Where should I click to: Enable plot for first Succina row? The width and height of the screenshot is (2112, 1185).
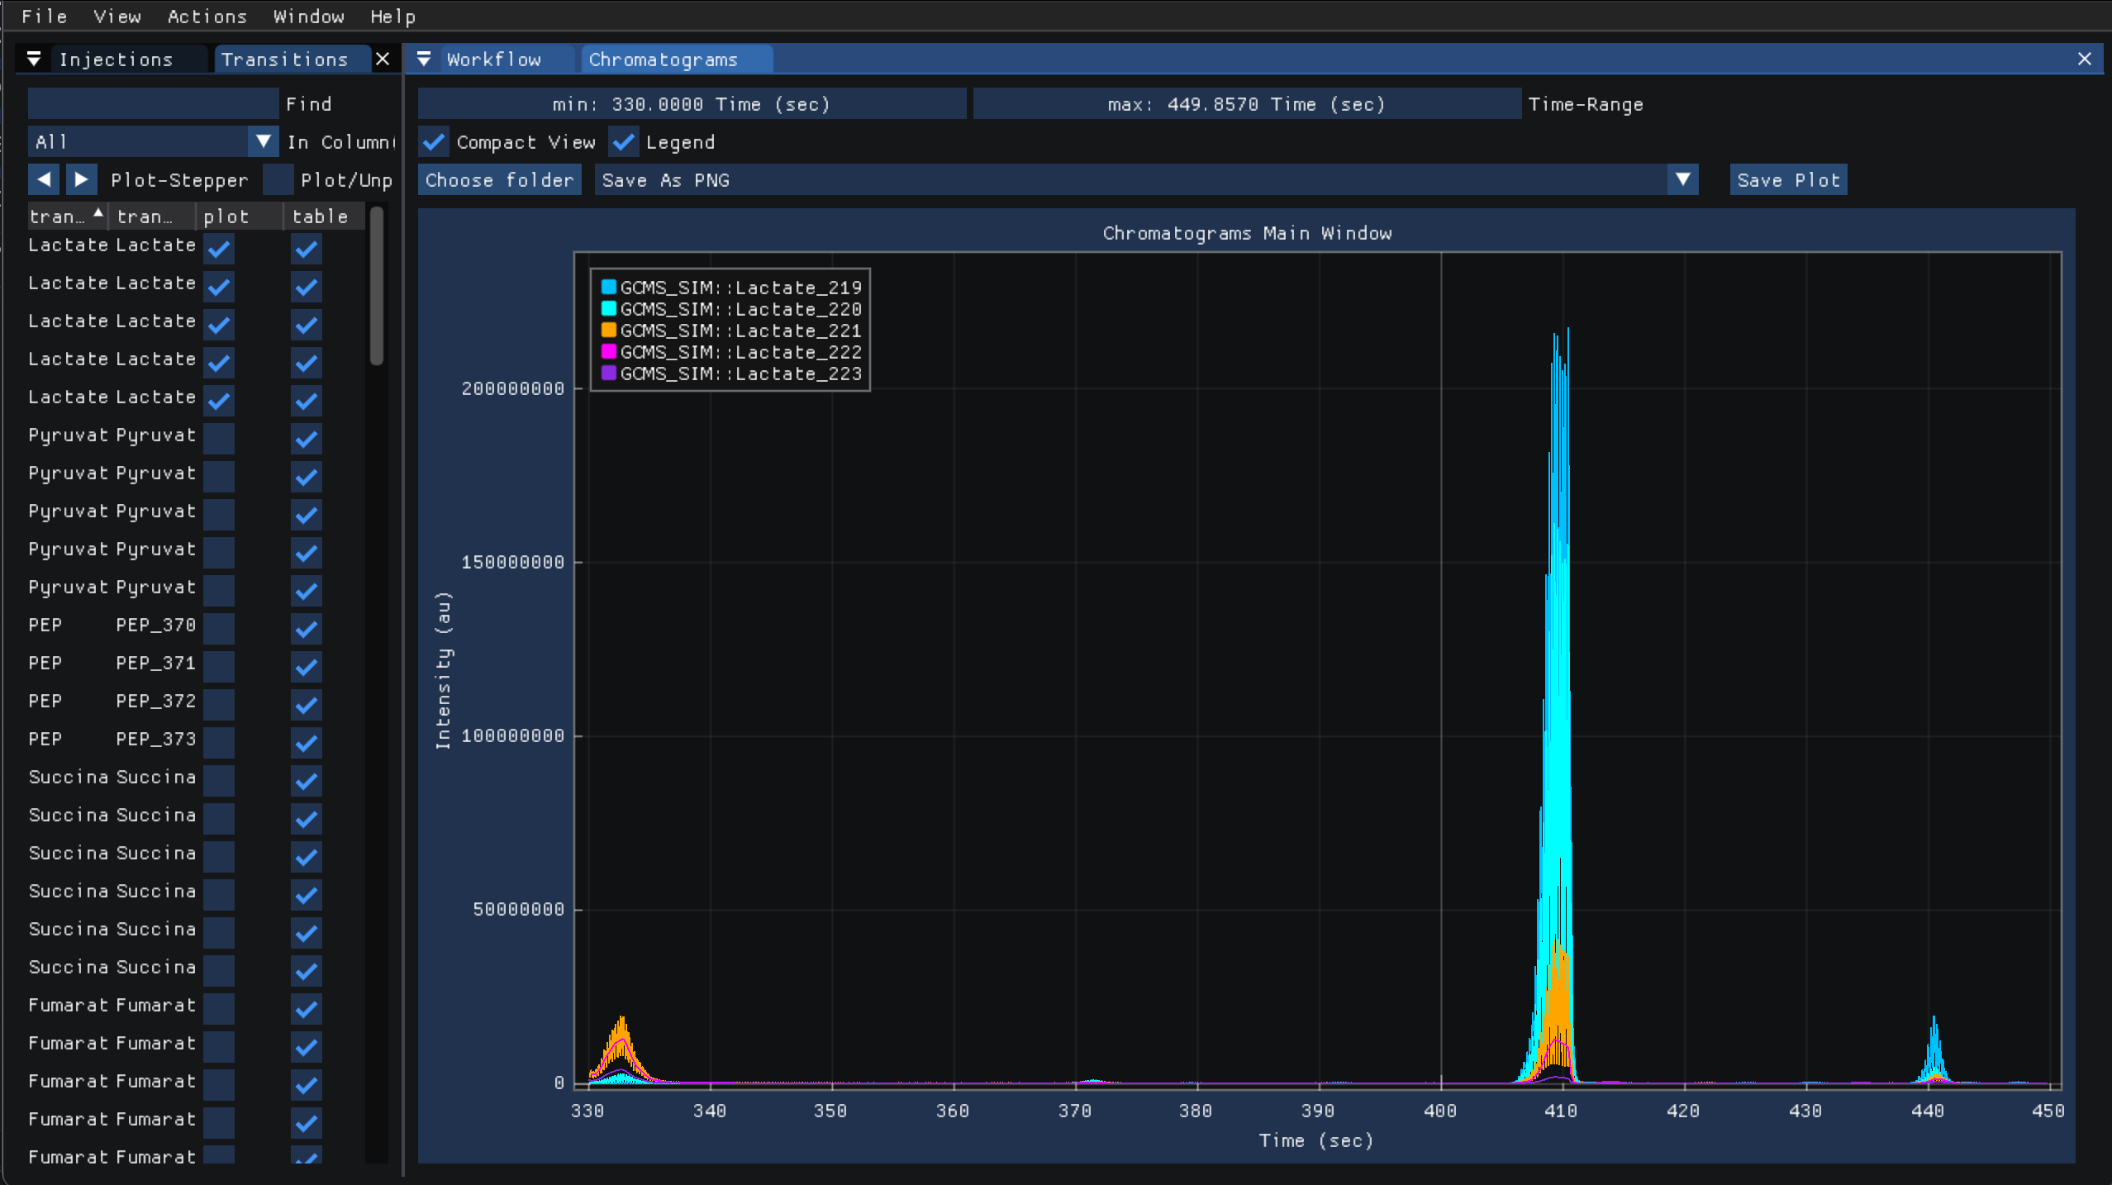coord(219,781)
